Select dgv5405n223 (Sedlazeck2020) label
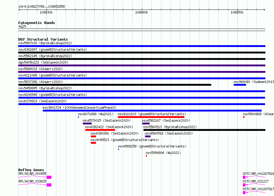 43,62
